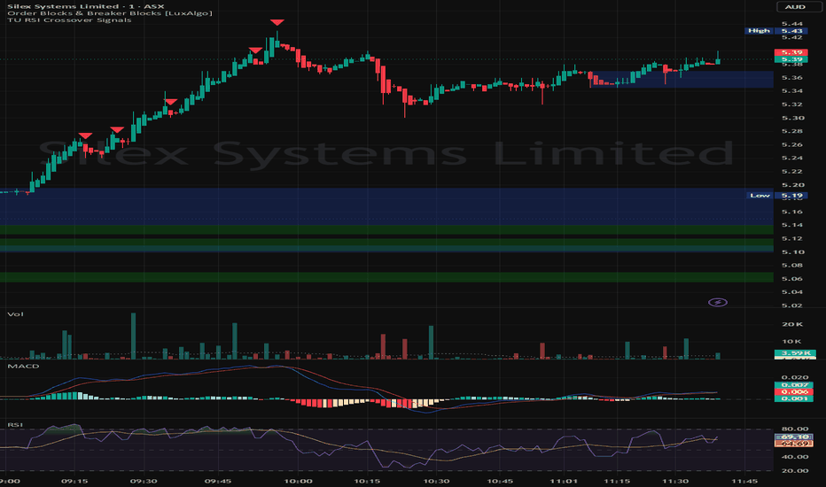Click the 5.30 price scale label
This screenshot has width=826, height=487.
click(792, 118)
